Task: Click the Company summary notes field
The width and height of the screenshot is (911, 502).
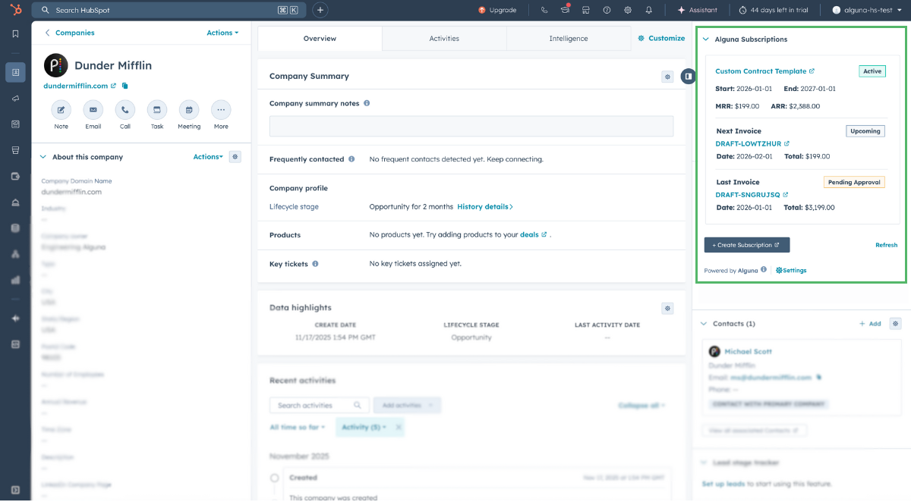Action: click(471, 126)
